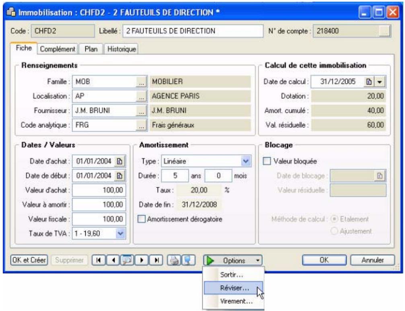
Task: Click the Fournisseur field J.M. BRUNI
Action: click(104, 111)
